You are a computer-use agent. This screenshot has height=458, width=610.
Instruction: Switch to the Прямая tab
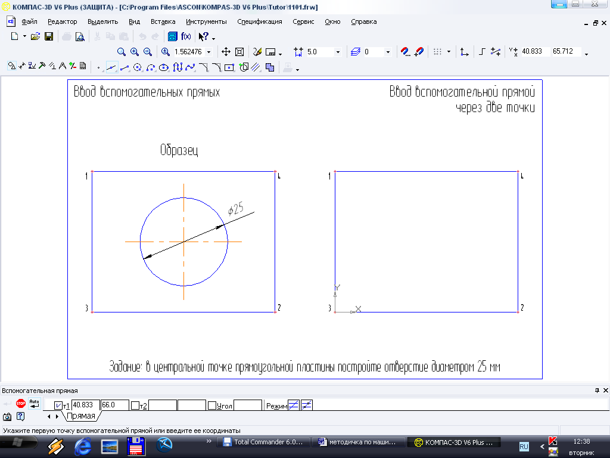[x=81, y=416]
